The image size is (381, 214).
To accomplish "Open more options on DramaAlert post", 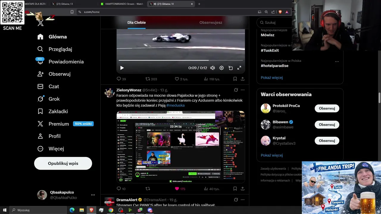I will point(243,200).
